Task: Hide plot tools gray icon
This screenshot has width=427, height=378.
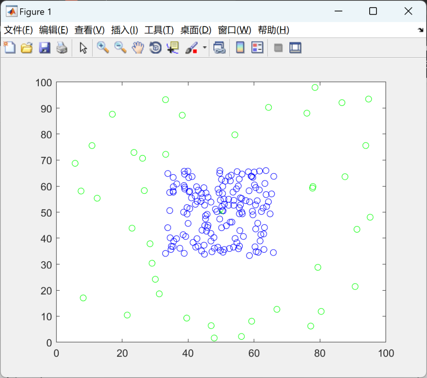Action: (x=278, y=48)
